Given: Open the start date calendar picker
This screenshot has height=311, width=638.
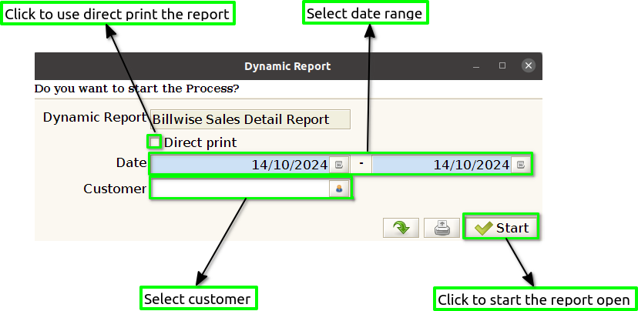Looking at the screenshot, I should pos(339,165).
